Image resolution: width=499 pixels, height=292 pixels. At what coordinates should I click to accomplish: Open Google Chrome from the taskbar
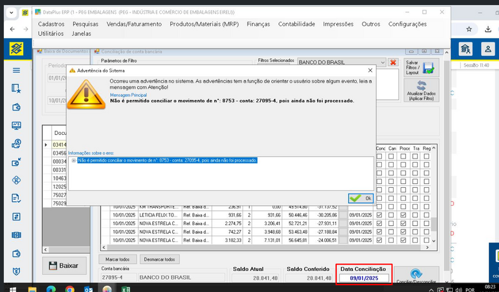pos(70,289)
